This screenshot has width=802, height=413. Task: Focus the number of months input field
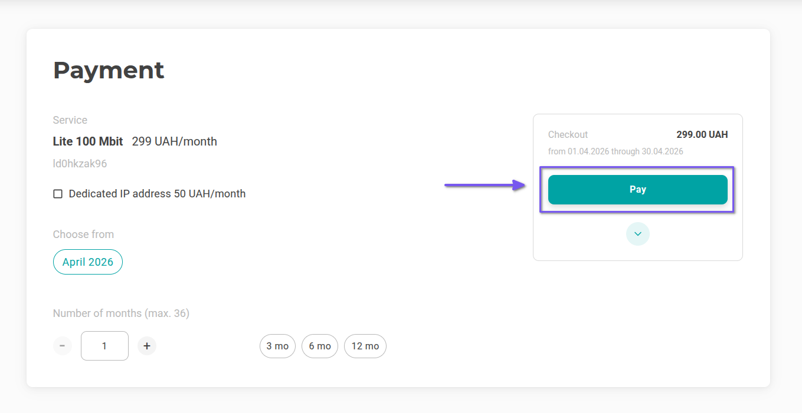pos(104,346)
